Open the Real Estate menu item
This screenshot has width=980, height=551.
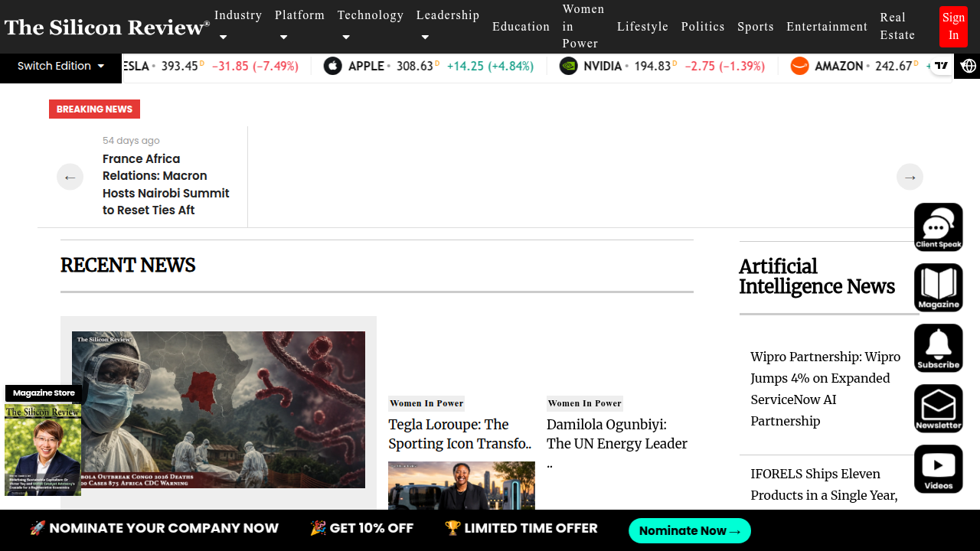[x=897, y=26]
